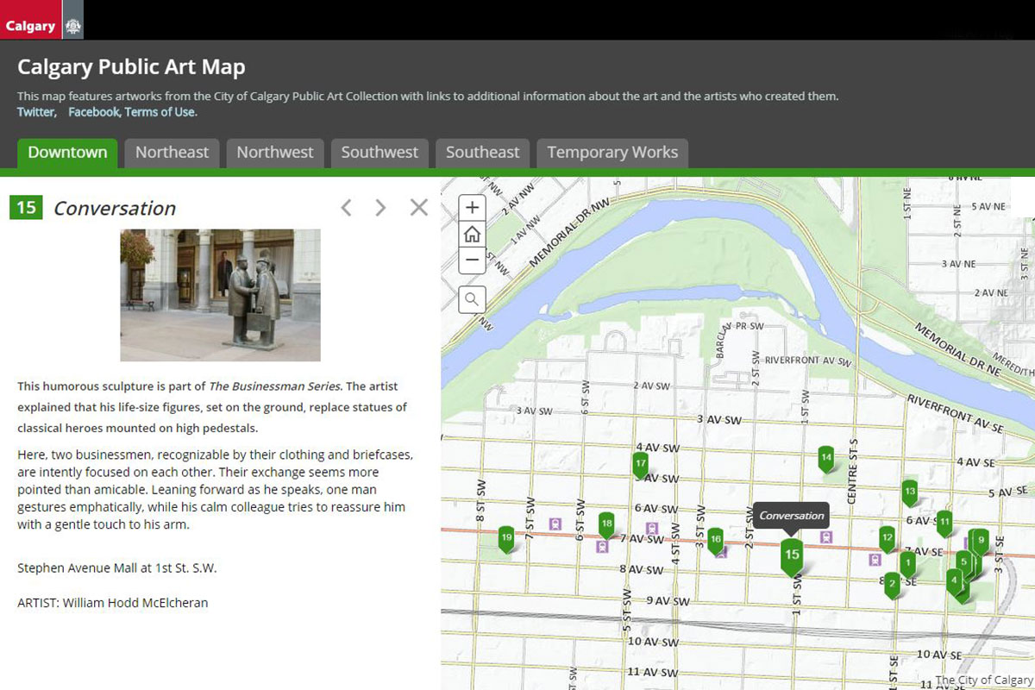Viewport: 1035px width, 690px height.
Task: Select map marker 13
Action: 909,492
